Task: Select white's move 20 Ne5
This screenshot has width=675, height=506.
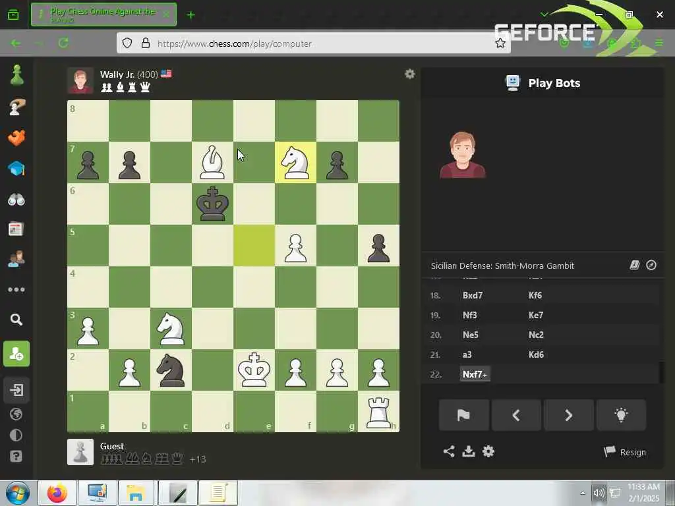Action: (x=471, y=335)
